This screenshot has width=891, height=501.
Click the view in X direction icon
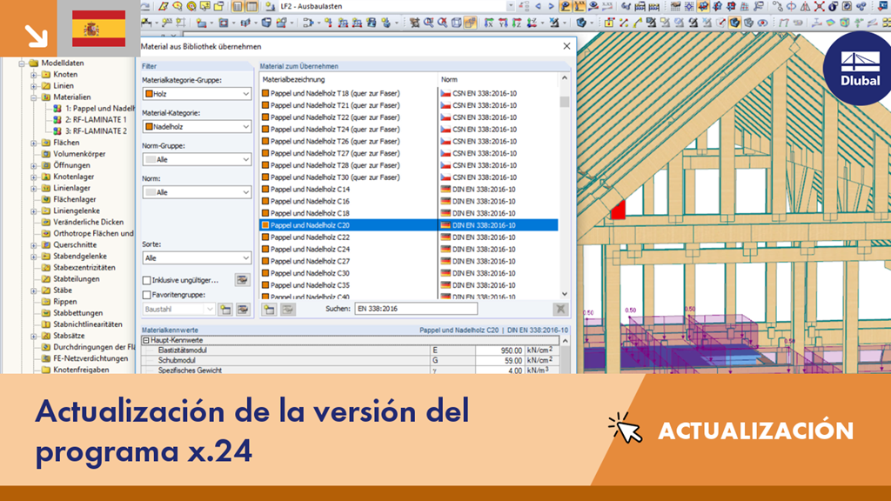pos(489,23)
